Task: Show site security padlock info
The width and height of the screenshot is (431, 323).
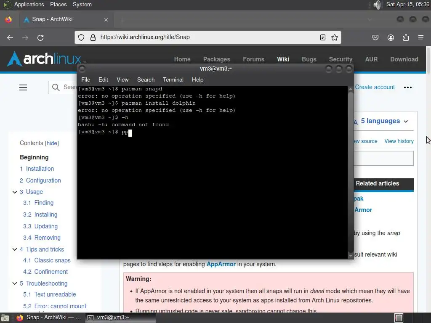Action: pos(93,37)
